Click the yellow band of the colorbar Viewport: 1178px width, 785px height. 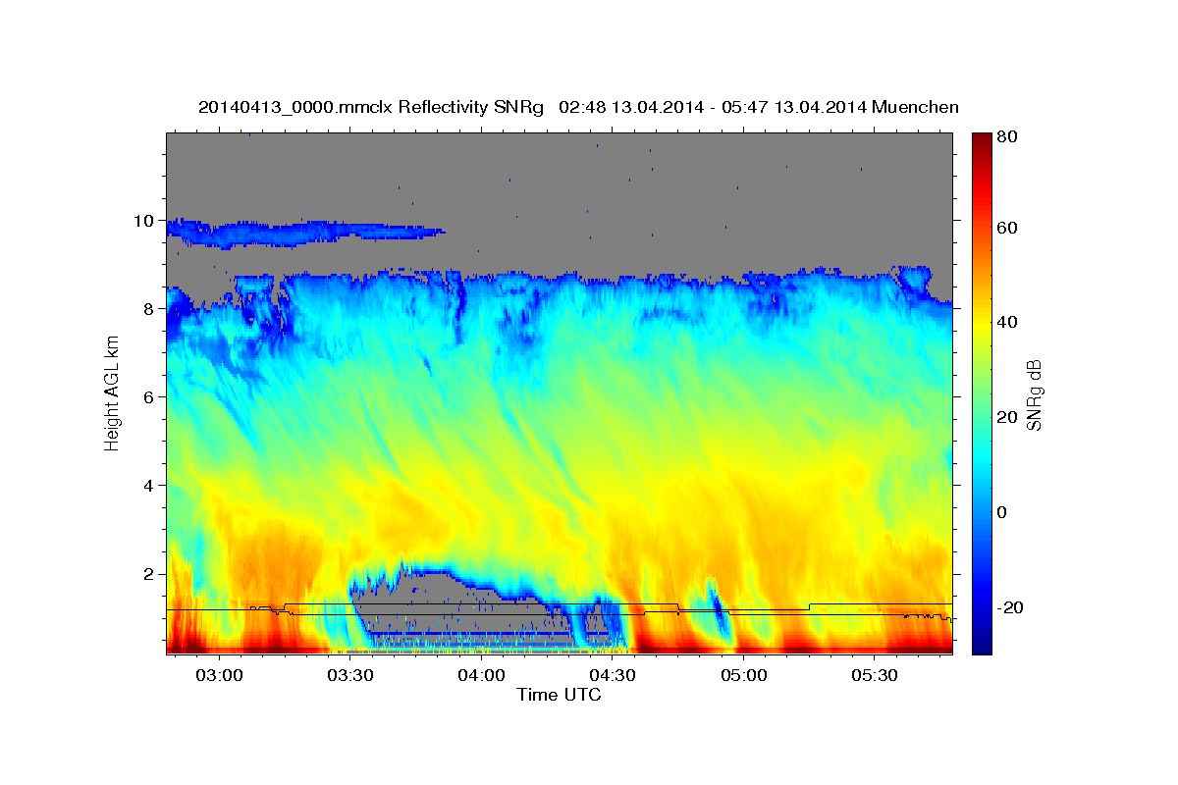(981, 324)
